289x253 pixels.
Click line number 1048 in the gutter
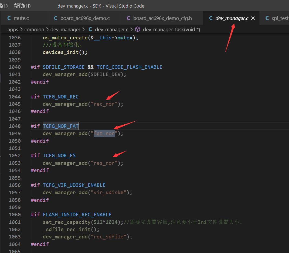pos(15,126)
